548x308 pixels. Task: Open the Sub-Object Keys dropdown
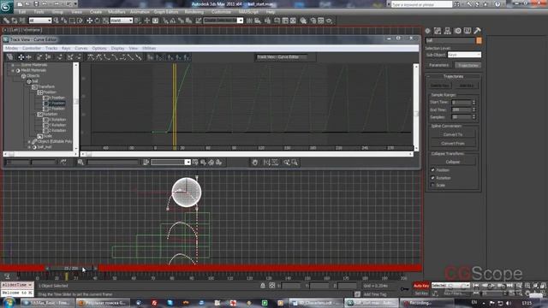[x=464, y=55]
